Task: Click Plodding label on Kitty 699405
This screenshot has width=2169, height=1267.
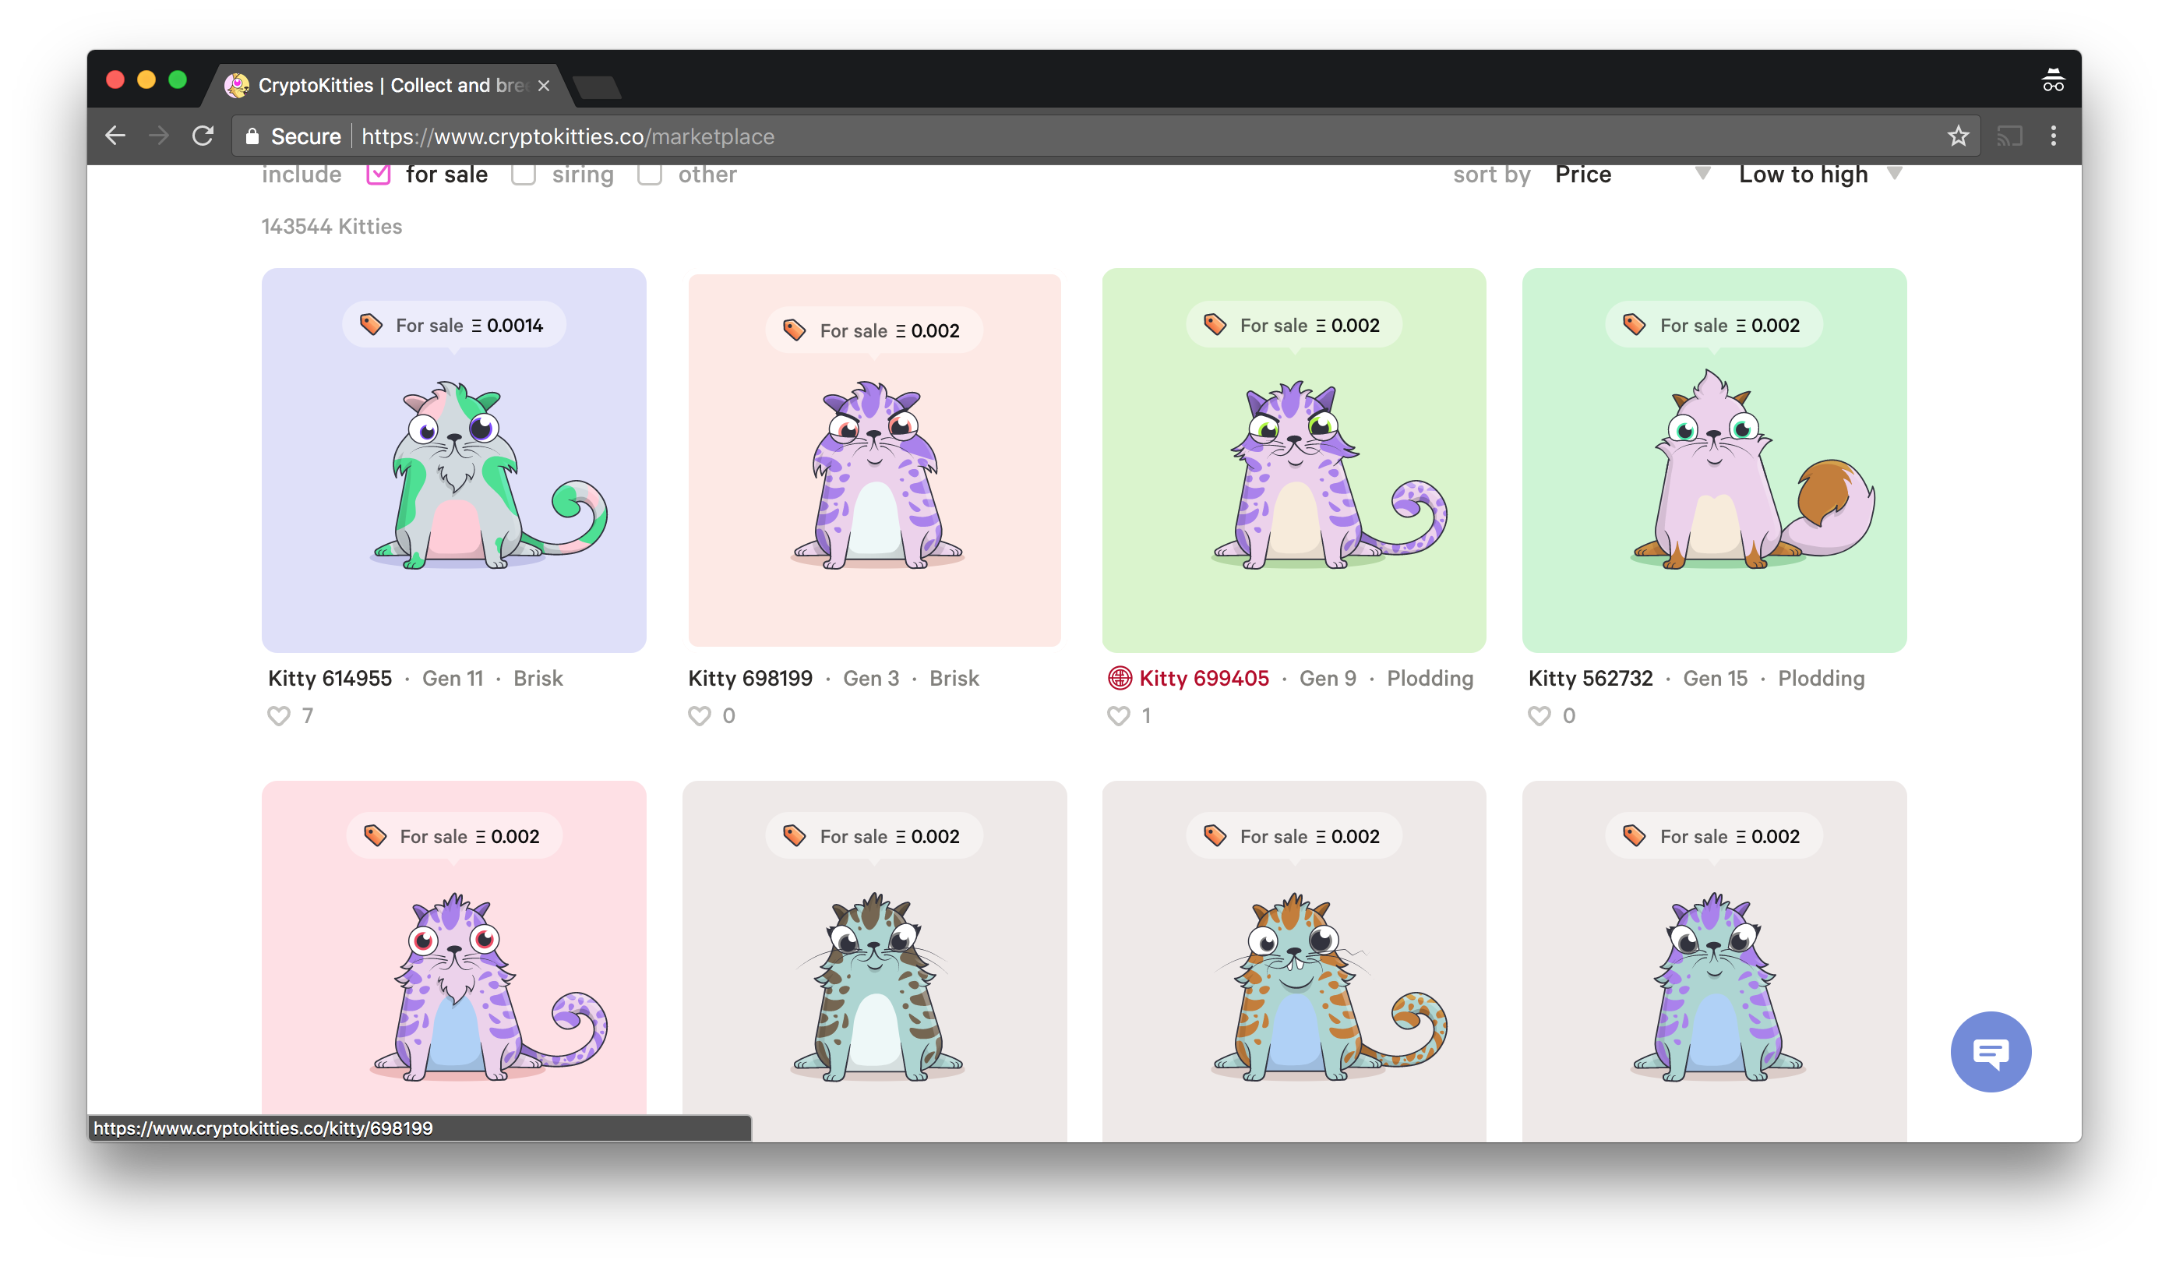Action: tap(1430, 678)
